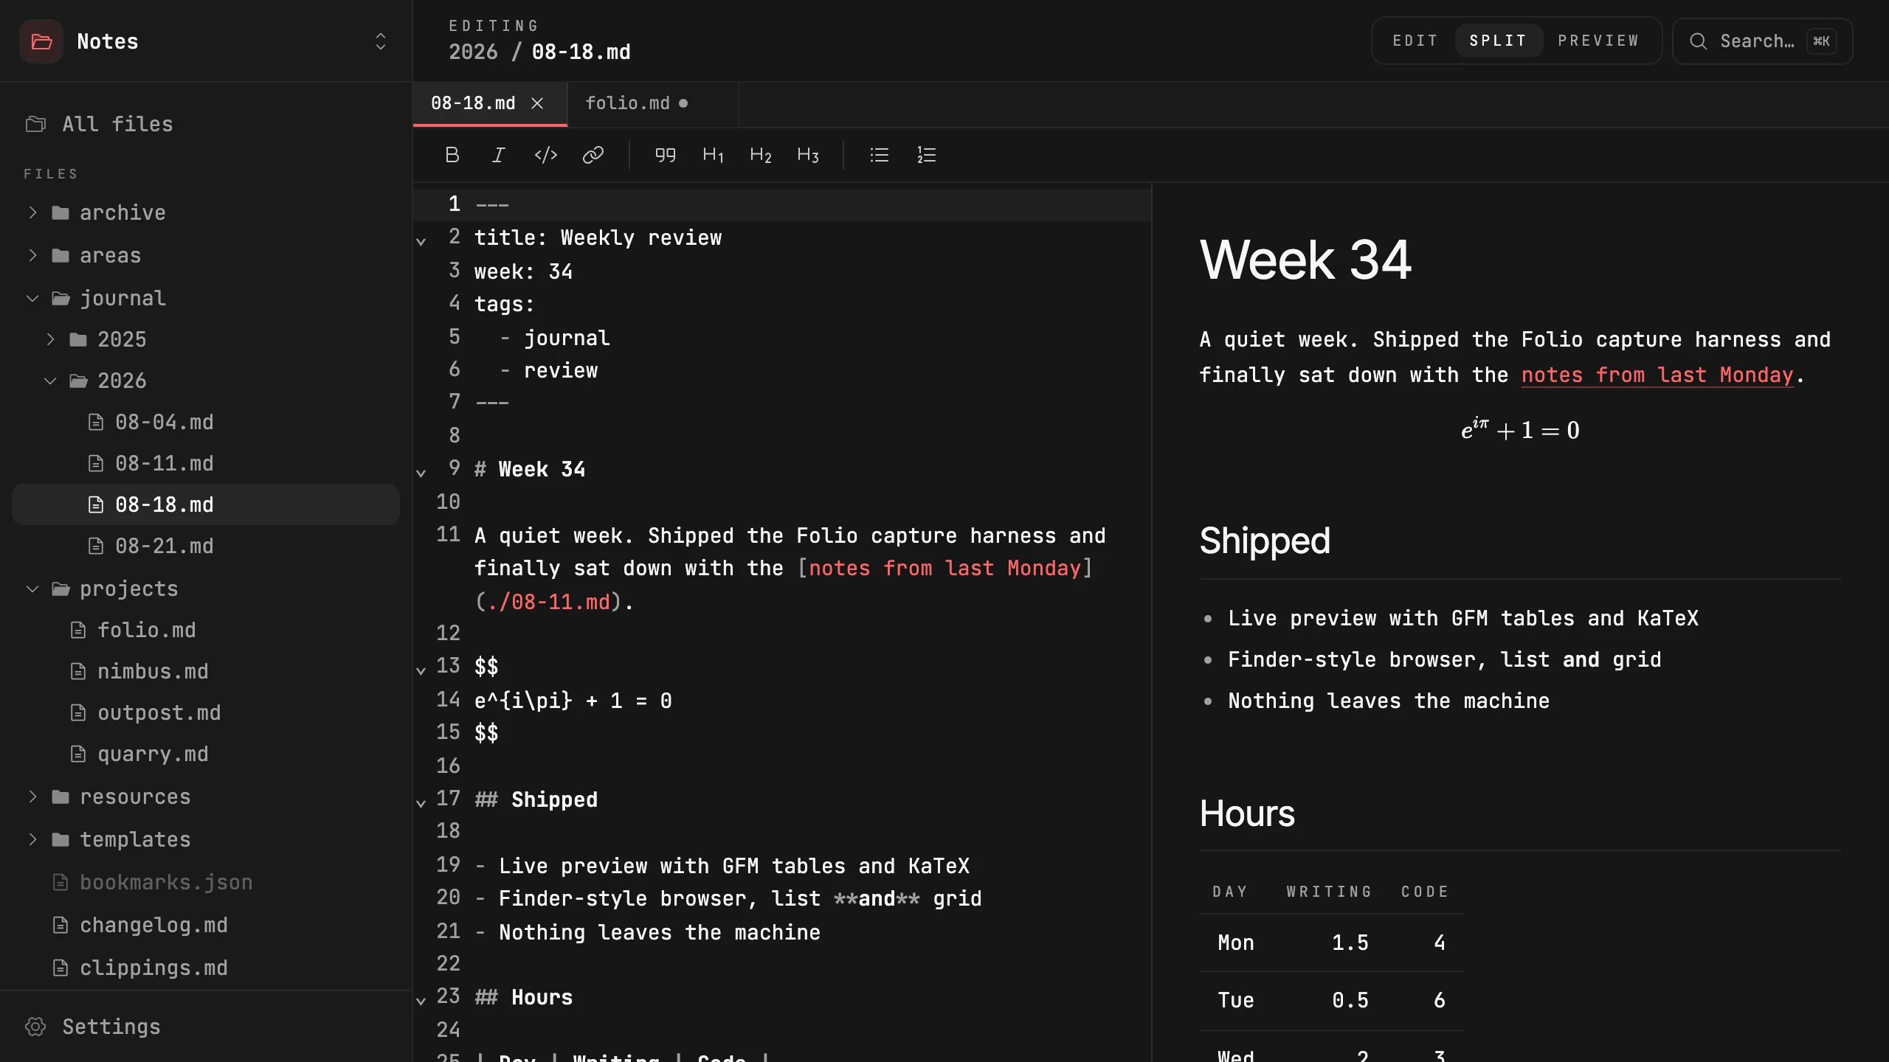Viewport: 1889px width, 1062px height.
Task: Click the Search field
Action: (x=1762, y=41)
